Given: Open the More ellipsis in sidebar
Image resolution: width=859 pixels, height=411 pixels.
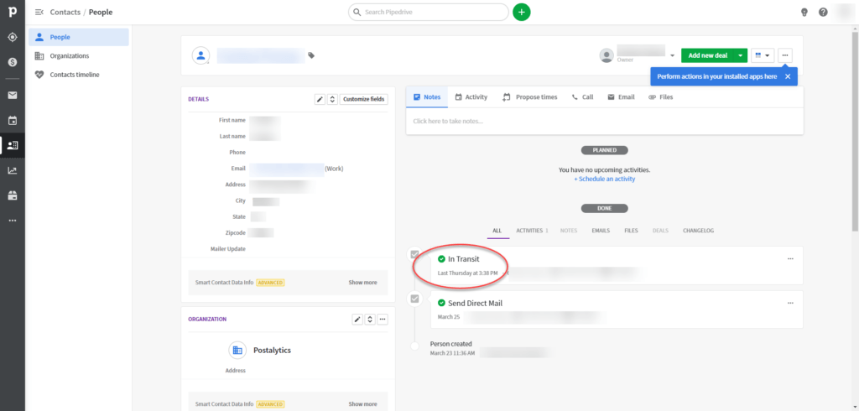Looking at the screenshot, I should 12,221.
